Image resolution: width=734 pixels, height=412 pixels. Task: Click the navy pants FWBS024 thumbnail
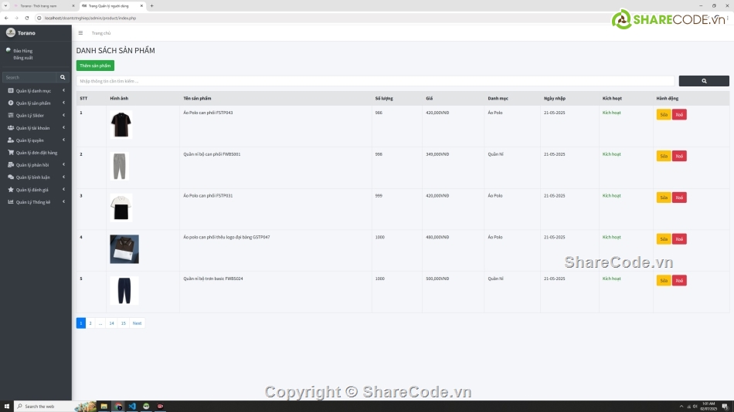124,290
